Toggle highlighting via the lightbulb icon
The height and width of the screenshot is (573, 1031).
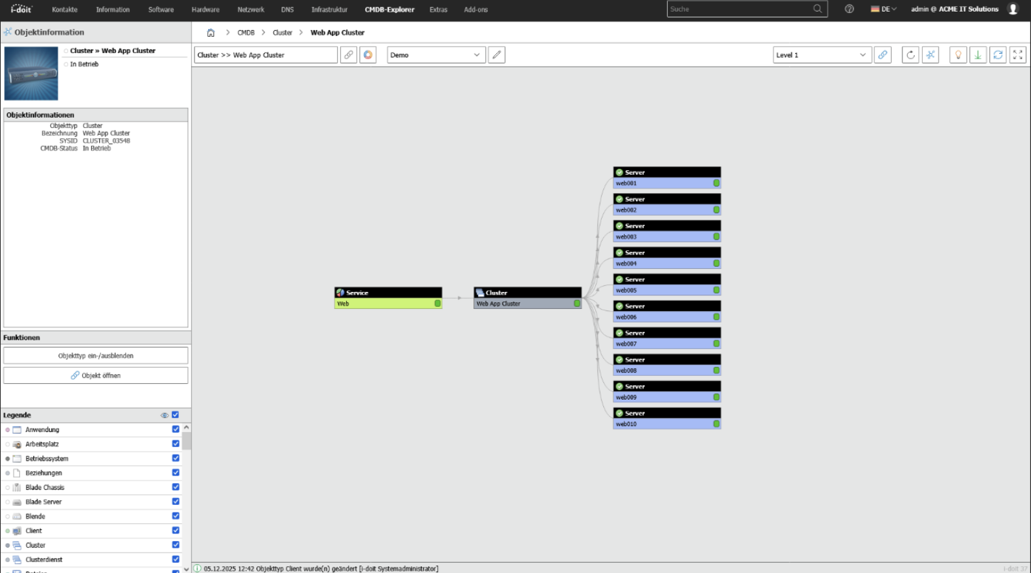click(958, 54)
